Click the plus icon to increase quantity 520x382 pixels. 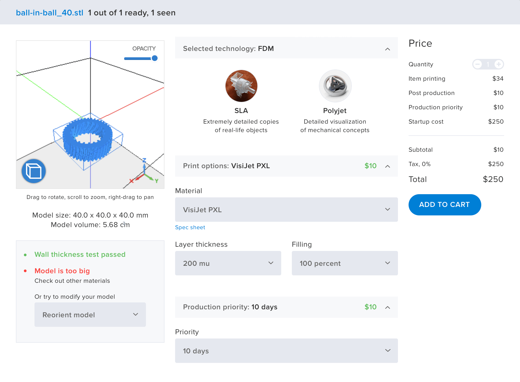(499, 64)
